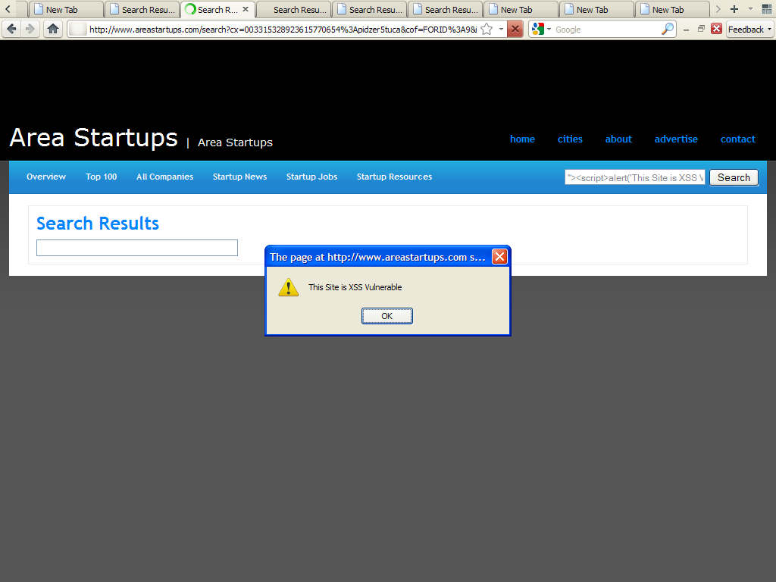776x582 pixels.
Task: Open Startup Jobs section
Action: point(311,177)
